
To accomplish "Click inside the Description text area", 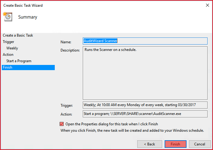I will click(x=145, y=73).
